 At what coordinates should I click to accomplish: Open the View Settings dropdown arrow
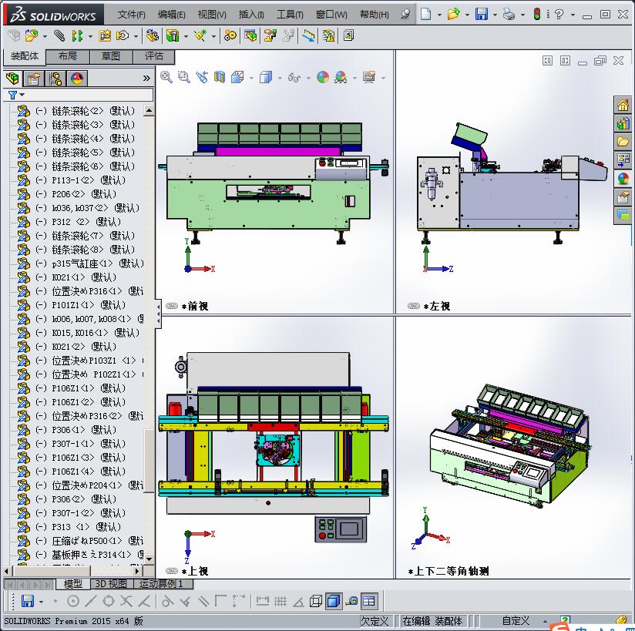click(x=383, y=78)
